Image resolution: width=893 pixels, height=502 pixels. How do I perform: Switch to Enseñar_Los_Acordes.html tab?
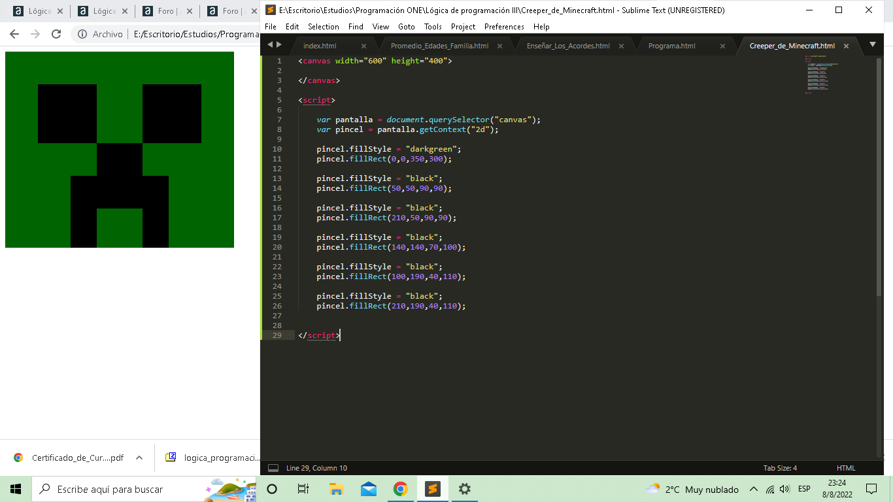(568, 46)
